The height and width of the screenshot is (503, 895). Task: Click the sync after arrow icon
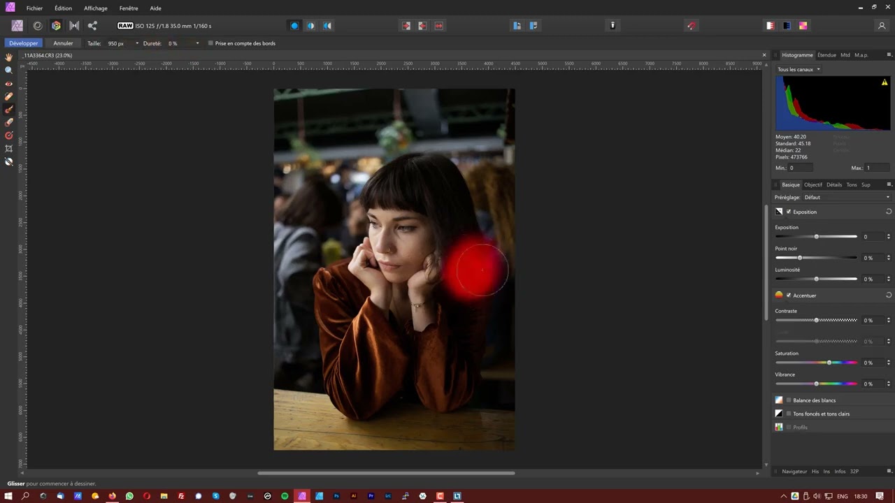(422, 26)
